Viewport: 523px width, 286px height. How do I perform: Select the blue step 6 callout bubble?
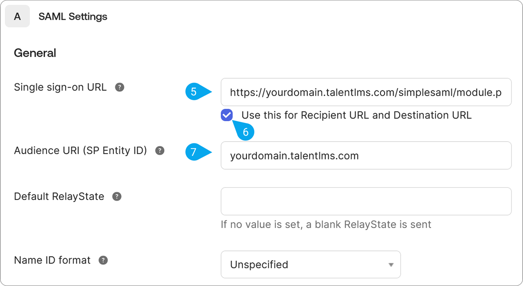(244, 130)
